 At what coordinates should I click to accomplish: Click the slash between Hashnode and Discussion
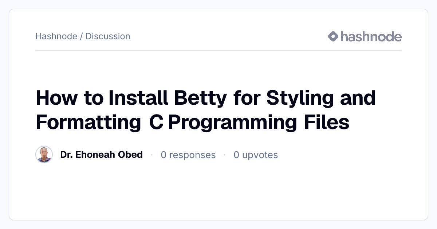click(x=81, y=36)
